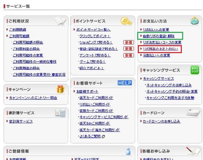This screenshot has height=160, width=203.
Task: Open 紹介でポイント！ link
Action: pos(92,68)
